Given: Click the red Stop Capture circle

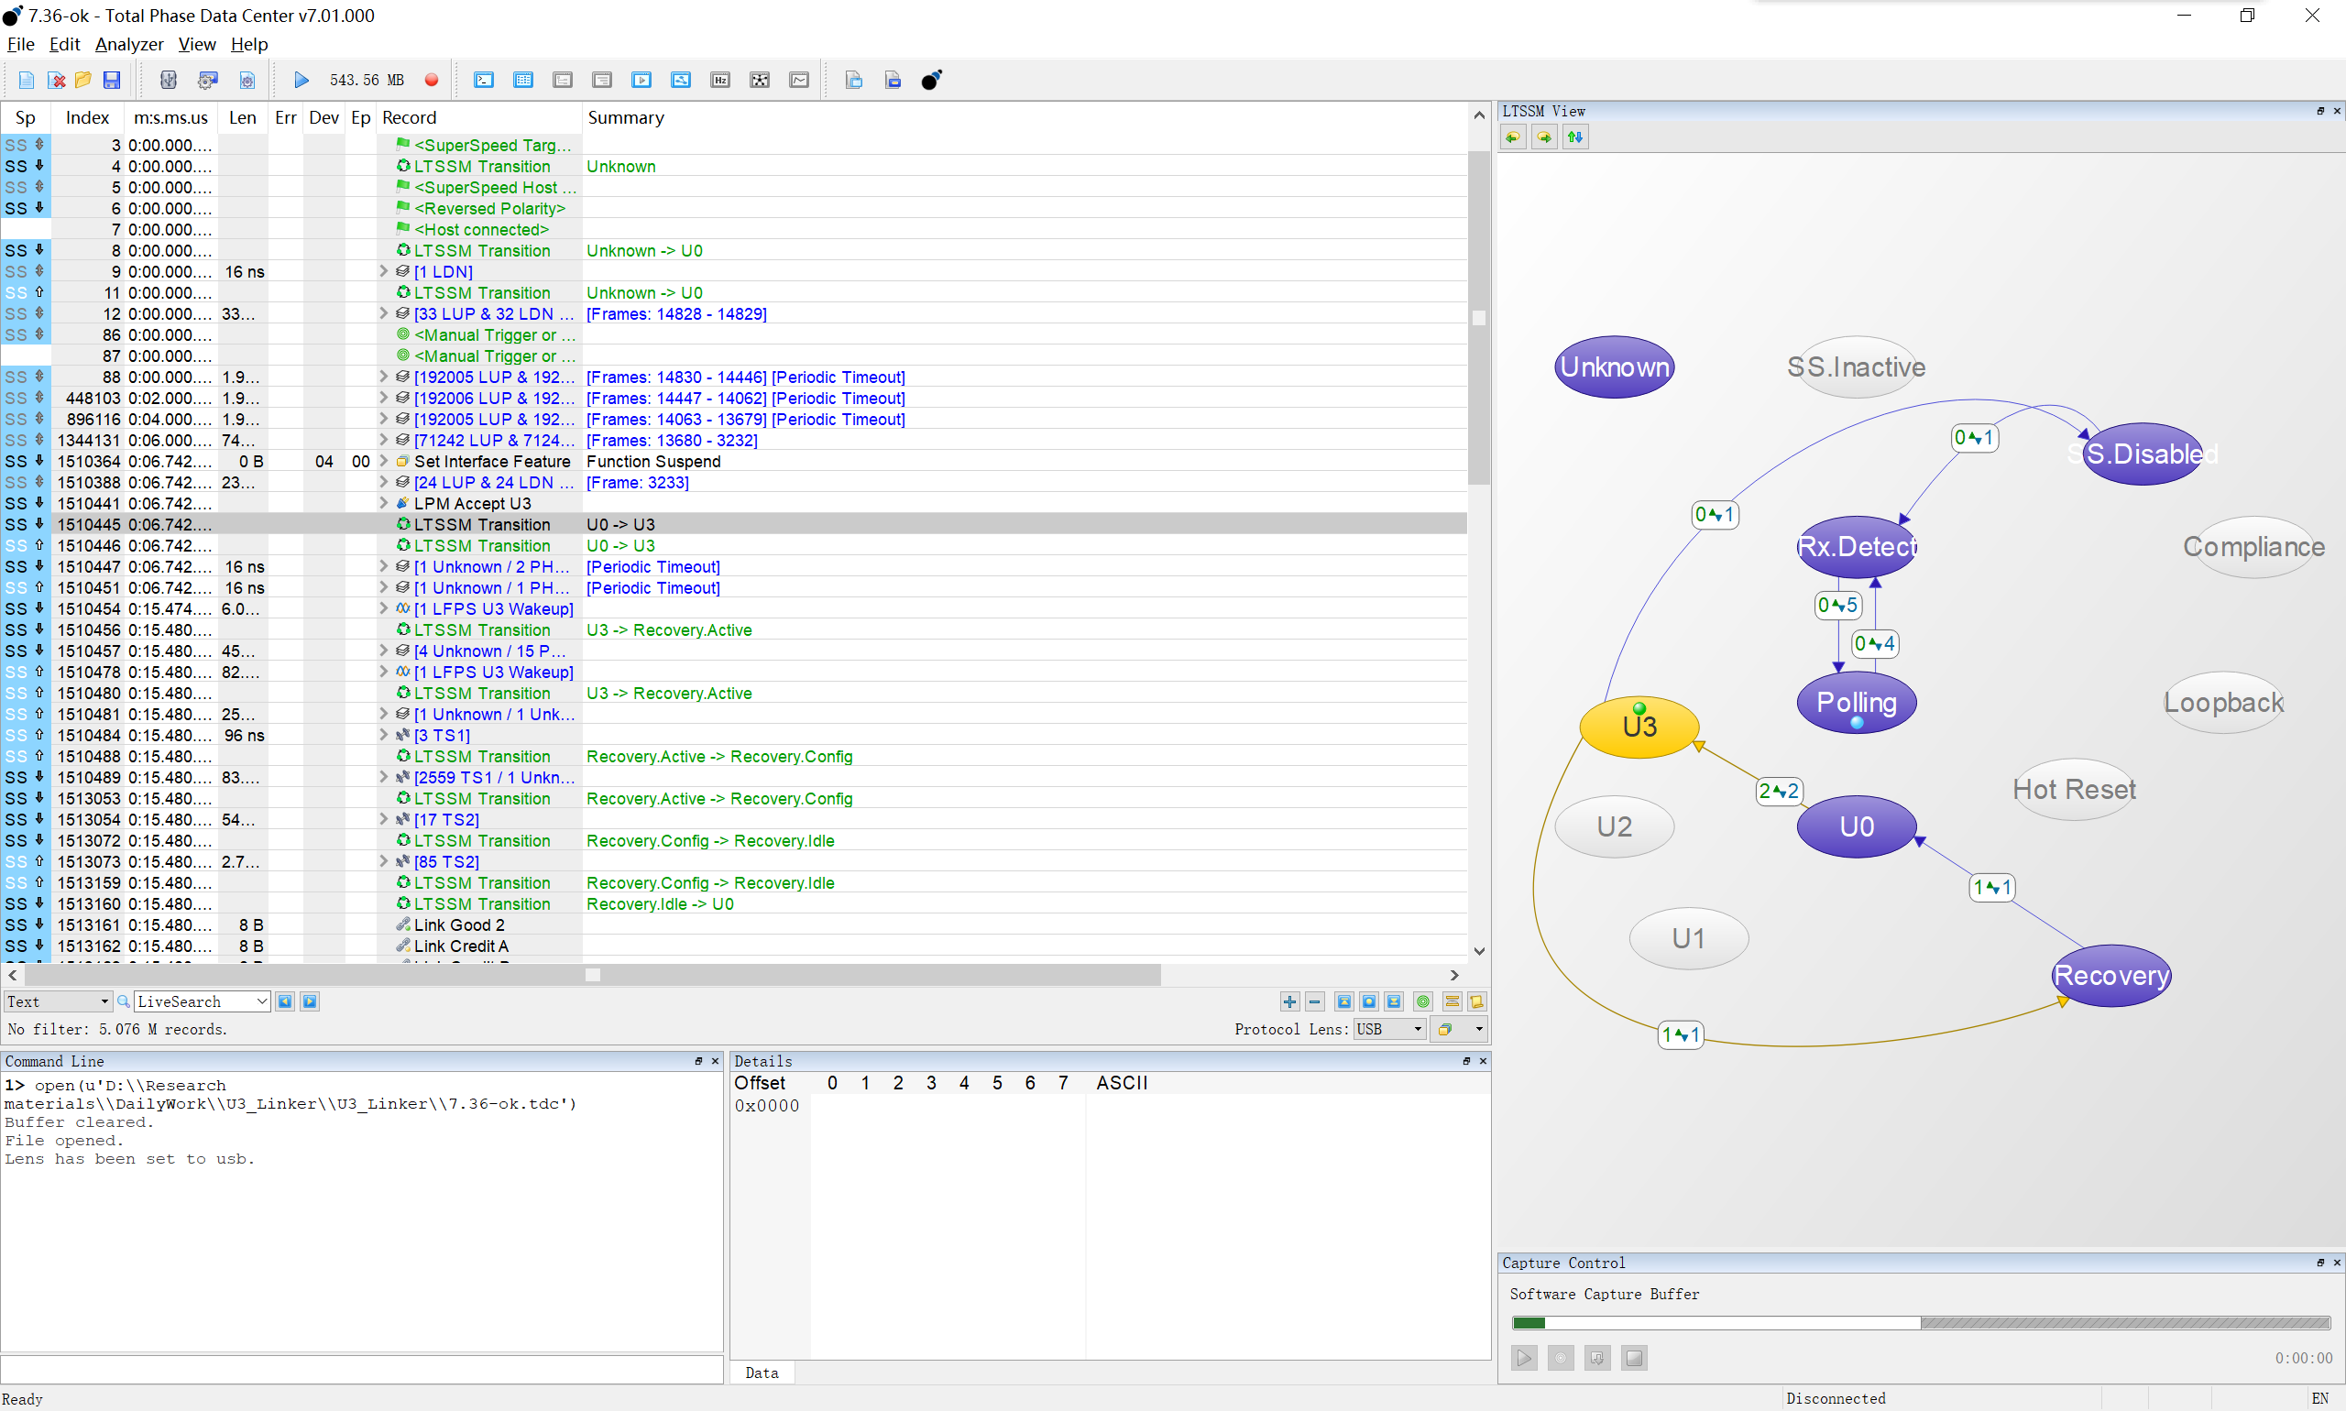Looking at the screenshot, I should (x=431, y=80).
